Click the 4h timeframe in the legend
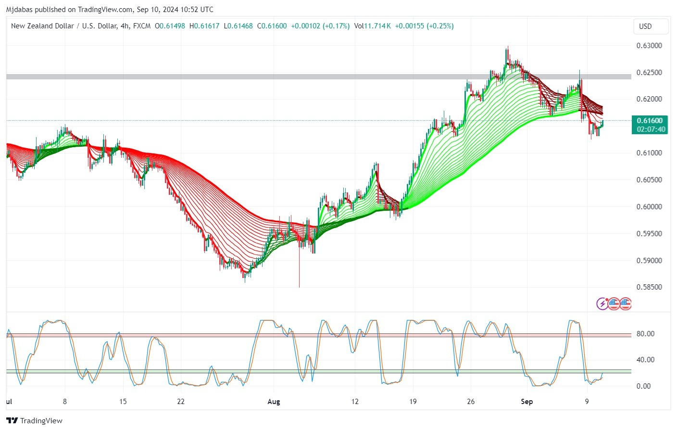The image size is (677, 431). tap(125, 26)
